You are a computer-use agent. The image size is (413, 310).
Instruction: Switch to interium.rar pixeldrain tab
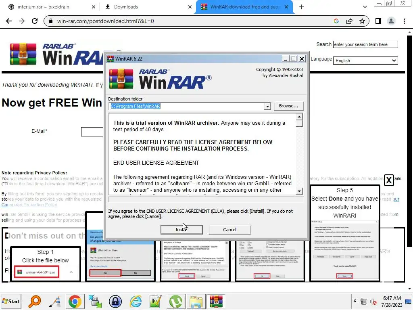[x=44, y=7]
